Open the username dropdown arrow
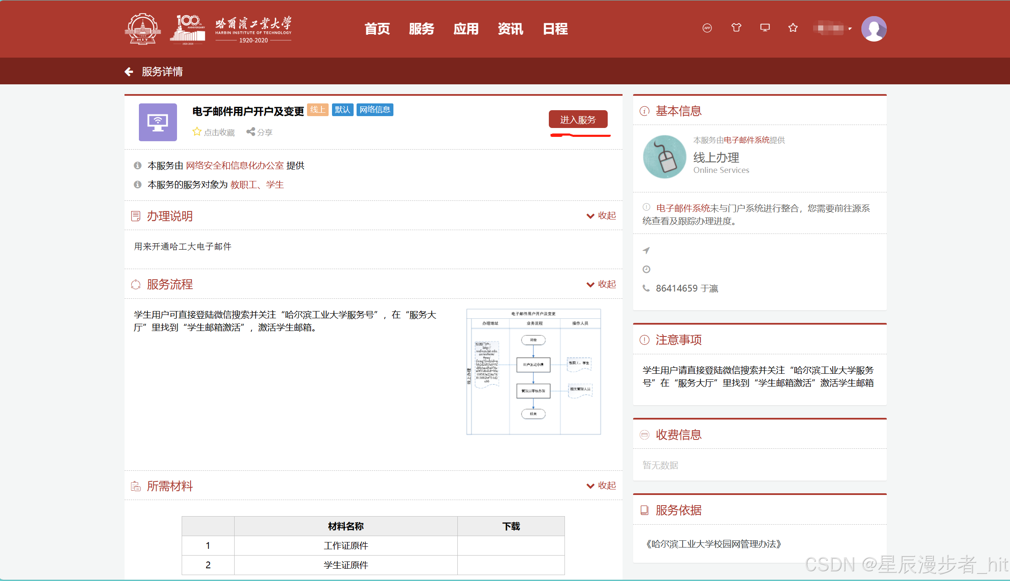1010x581 pixels. [x=850, y=29]
